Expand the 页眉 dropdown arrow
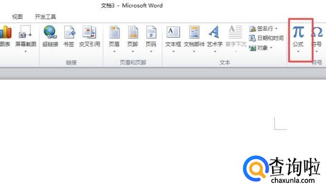 pyautogui.click(x=114, y=51)
